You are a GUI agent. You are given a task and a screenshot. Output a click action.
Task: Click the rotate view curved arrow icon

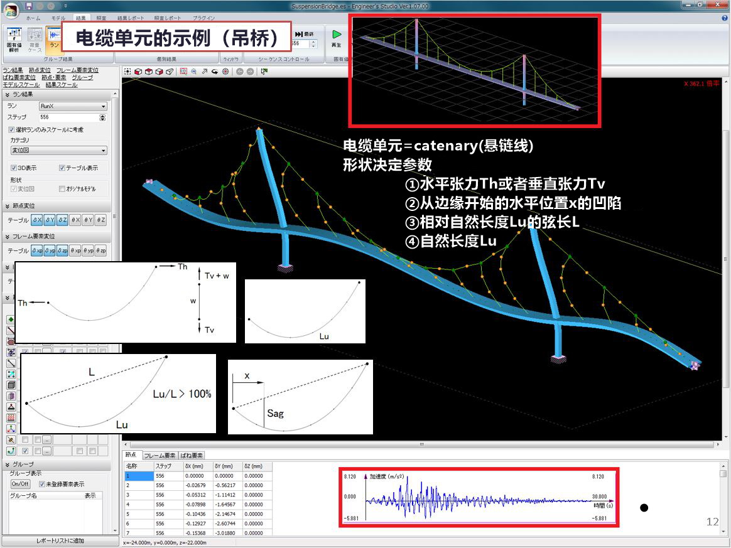coord(215,72)
